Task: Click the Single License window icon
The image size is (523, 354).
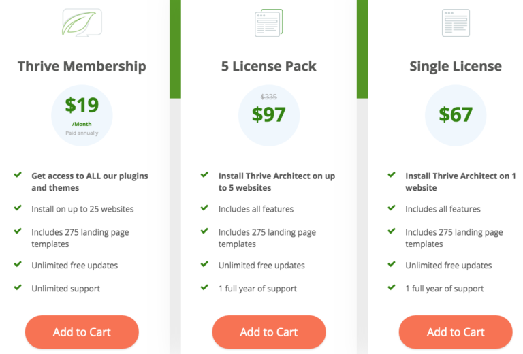Action: (456, 22)
